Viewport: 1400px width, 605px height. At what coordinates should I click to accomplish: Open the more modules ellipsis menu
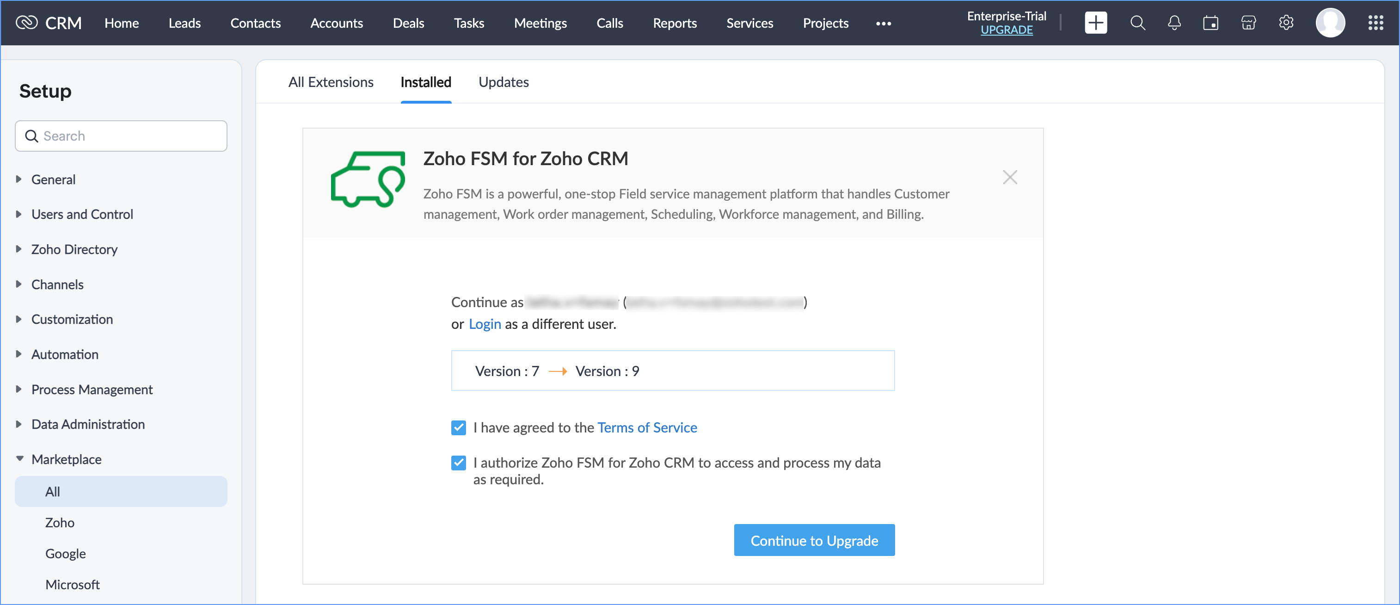(883, 24)
